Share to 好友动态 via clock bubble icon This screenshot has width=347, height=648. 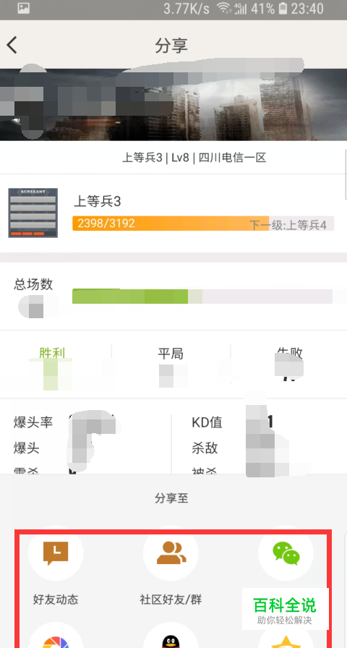pyautogui.click(x=56, y=553)
